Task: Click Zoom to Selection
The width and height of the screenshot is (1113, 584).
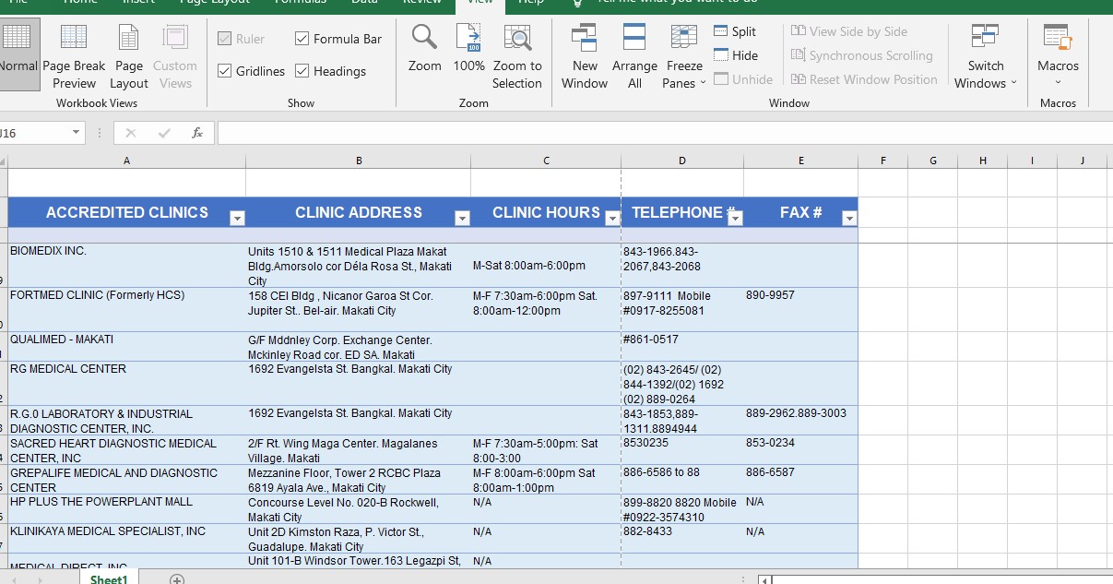Action: coord(517,54)
